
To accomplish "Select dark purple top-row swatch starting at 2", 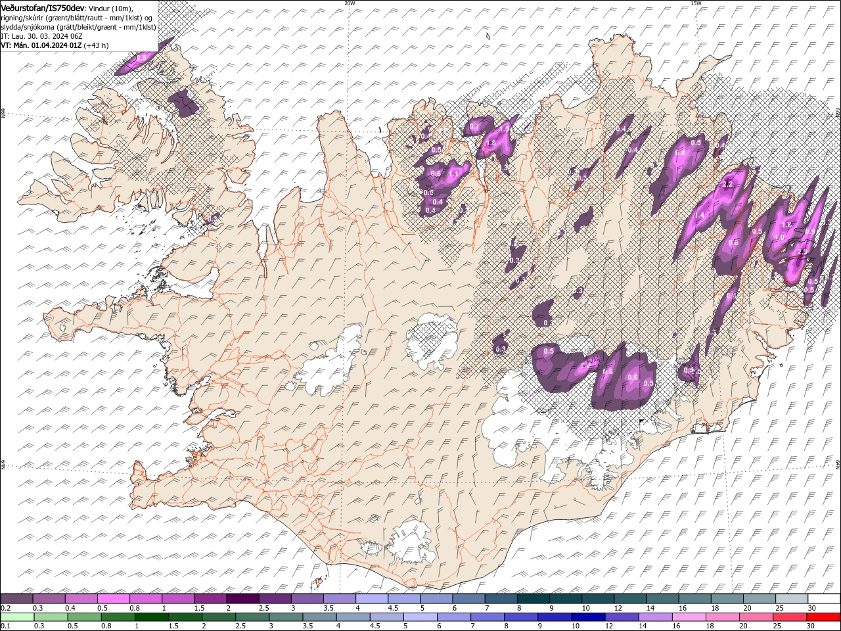I will coord(242,599).
